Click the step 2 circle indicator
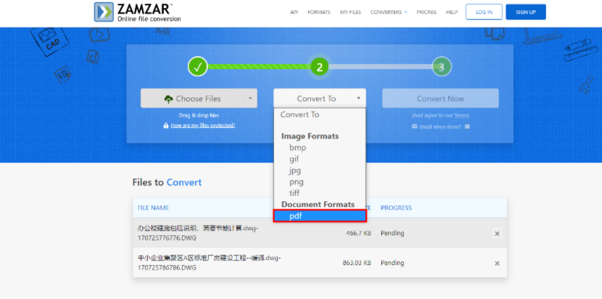 (x=319, y=67)
